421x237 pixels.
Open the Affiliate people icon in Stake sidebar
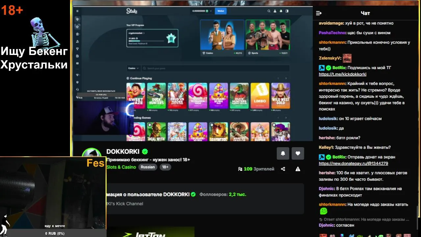click(x=77, y=41)
